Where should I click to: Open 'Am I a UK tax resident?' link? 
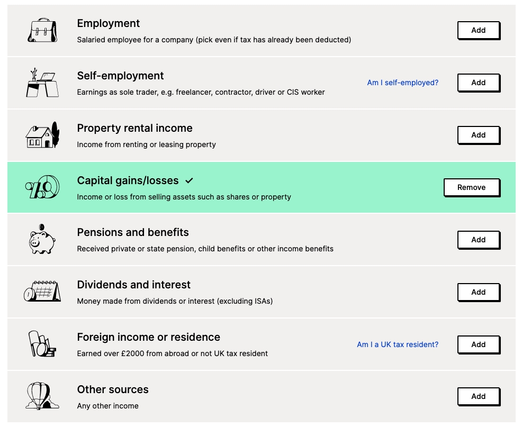(x=398, y=344)
